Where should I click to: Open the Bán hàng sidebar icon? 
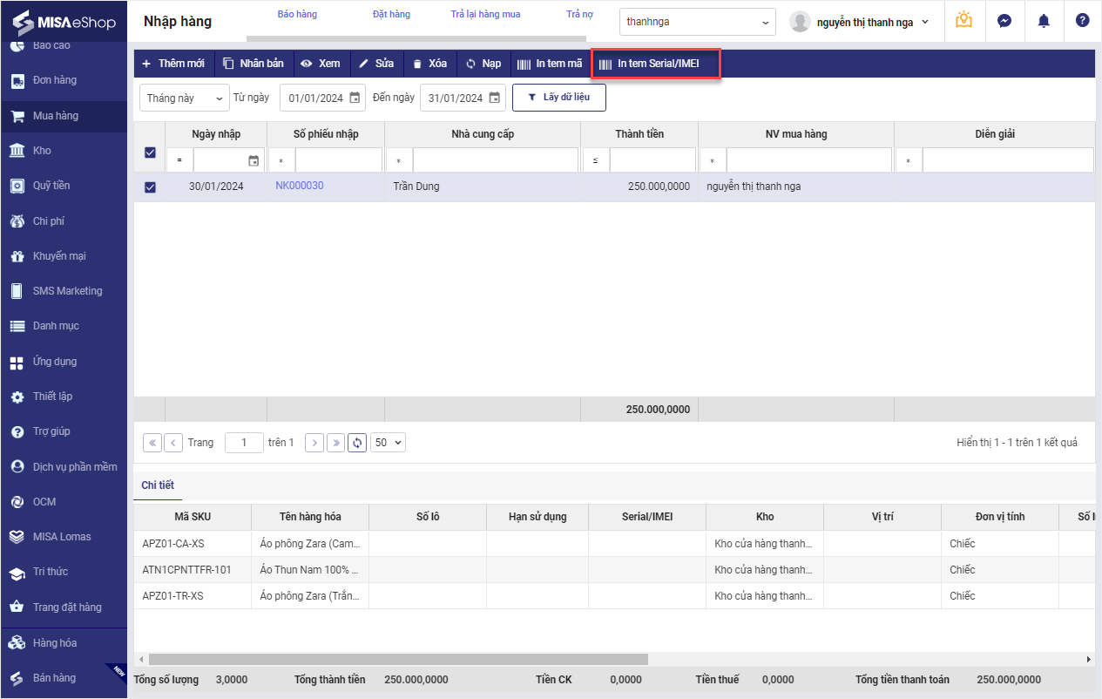[x=17, y=678]
